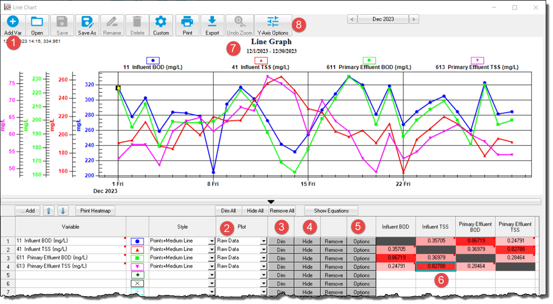Click the ... Add button
The height and width of the screenshot is (304, 553).
(27, 210)
